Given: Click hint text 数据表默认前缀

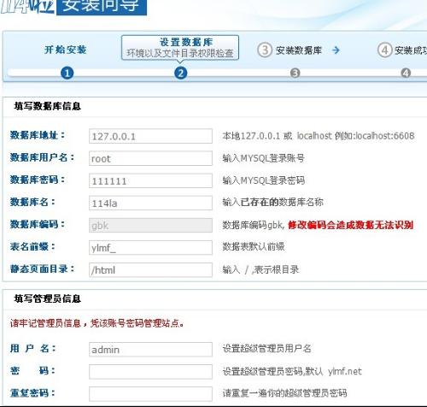Looking at the screenshot, I should [x=254, y=246].
